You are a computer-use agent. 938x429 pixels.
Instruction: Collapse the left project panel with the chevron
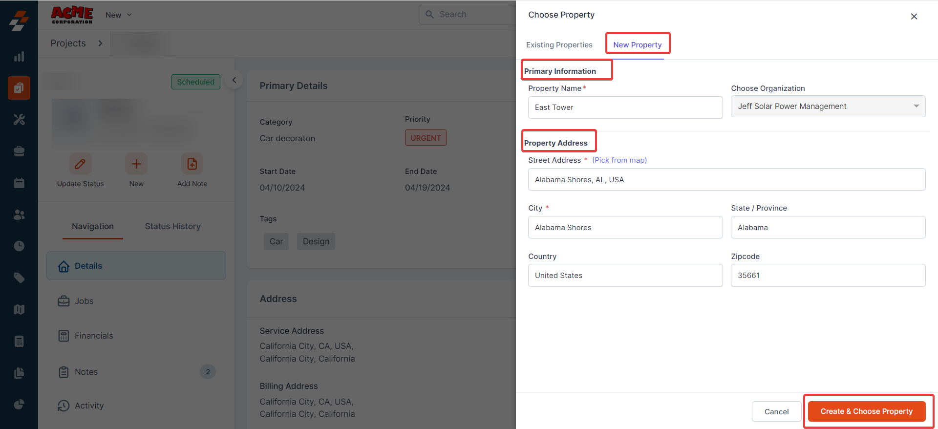(x=234, y=80)
